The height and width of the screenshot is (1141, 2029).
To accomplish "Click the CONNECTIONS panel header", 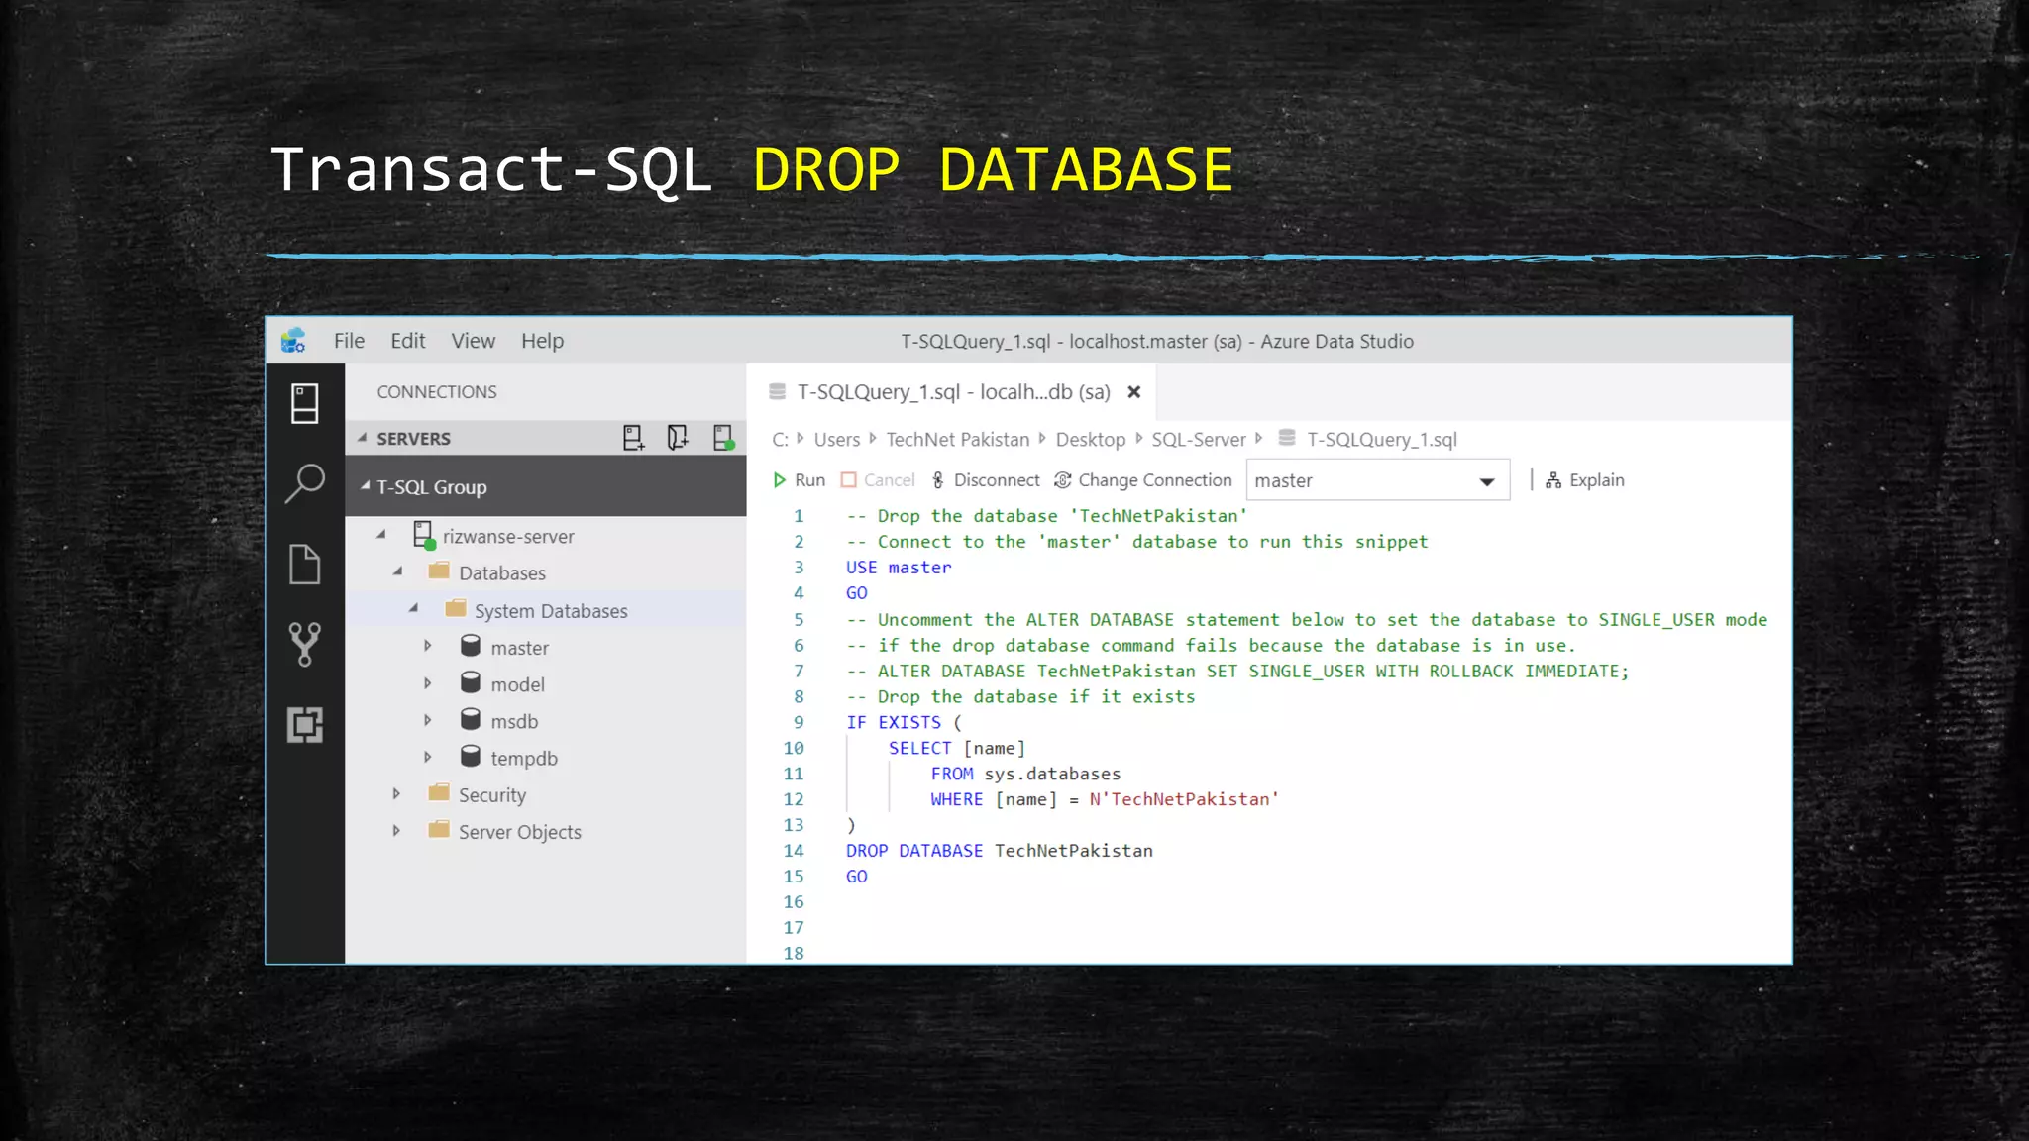I will [437, 392].
